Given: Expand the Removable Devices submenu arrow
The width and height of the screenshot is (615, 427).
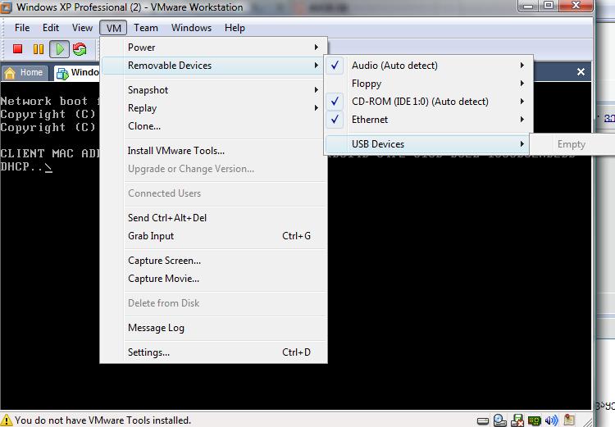Looking at the screenshot, I should [317, 65].
